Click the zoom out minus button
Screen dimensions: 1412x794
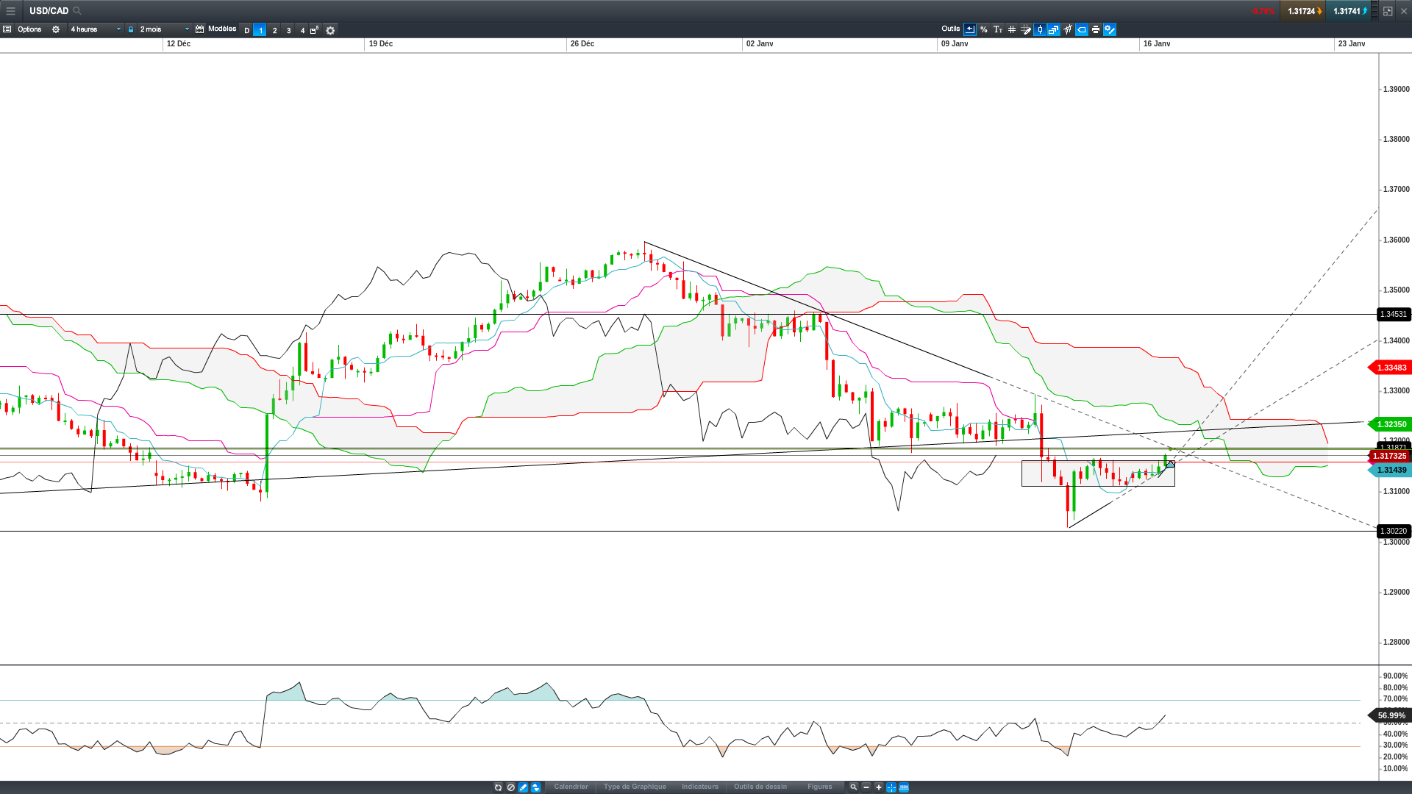866,787
